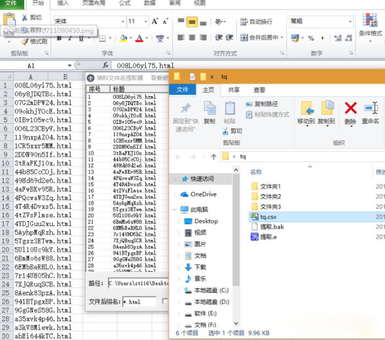Toggle Underline formatting in Excel
The image size is (385, 340).
[81, 38]
